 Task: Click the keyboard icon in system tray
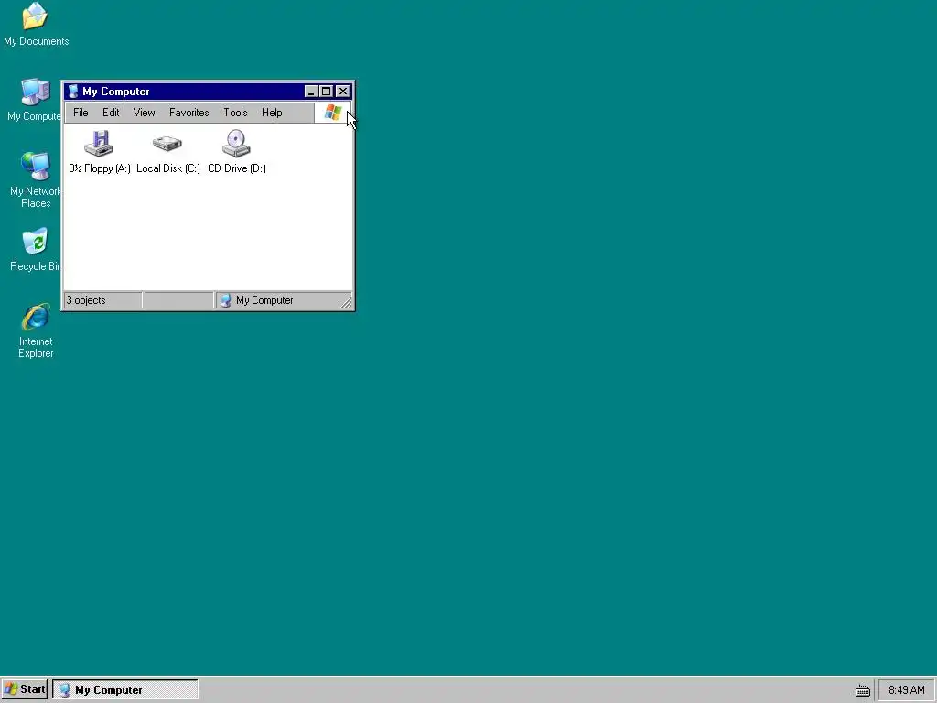[x=862, y=690]
